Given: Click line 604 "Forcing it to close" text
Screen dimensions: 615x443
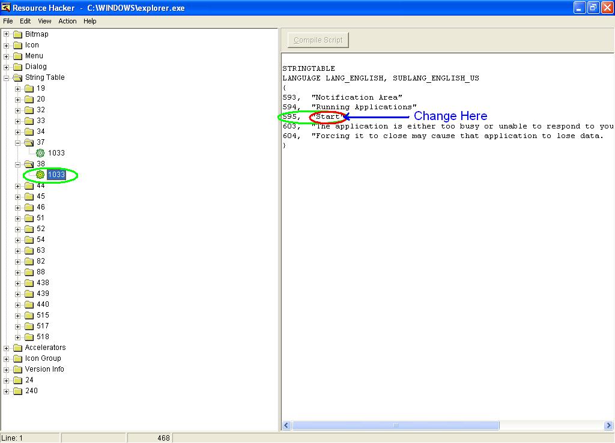Looking at the screenshot, I should pos(457,136).
